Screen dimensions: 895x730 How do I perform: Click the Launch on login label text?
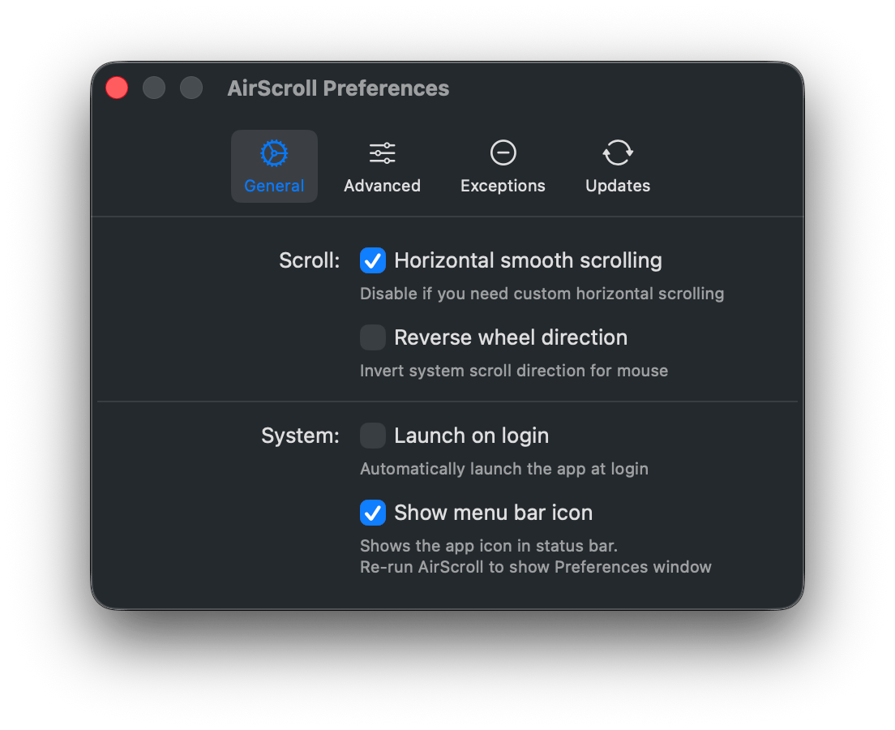[471, 436]
